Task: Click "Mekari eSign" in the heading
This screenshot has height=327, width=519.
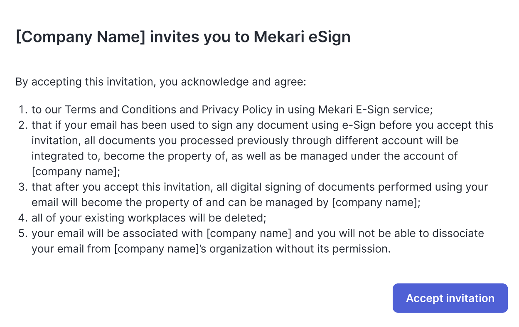Action: click(302, 37)
